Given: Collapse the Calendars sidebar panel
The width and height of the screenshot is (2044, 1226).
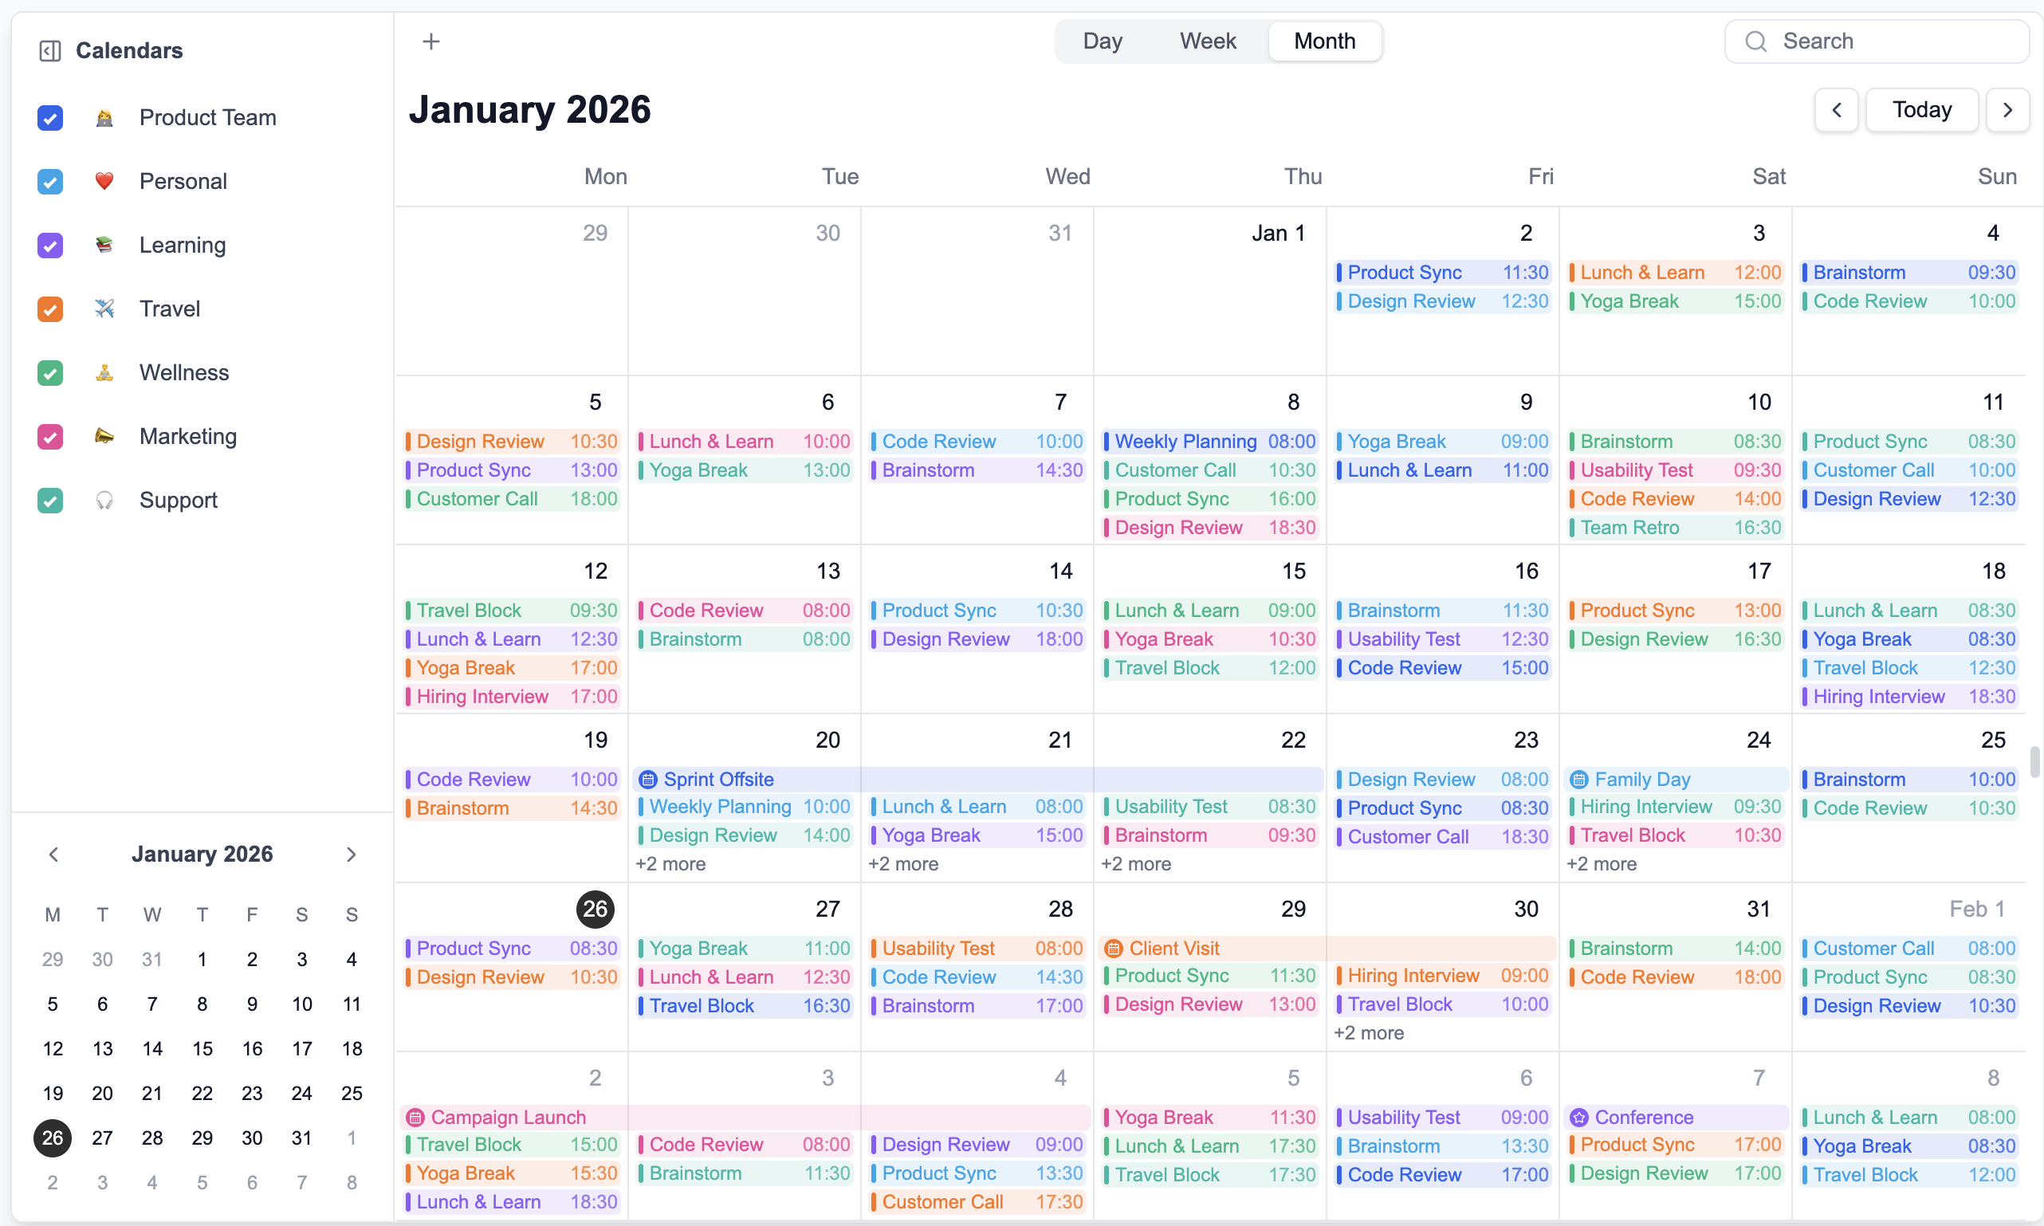Looking at the screenshot, I should coord(49,50).
